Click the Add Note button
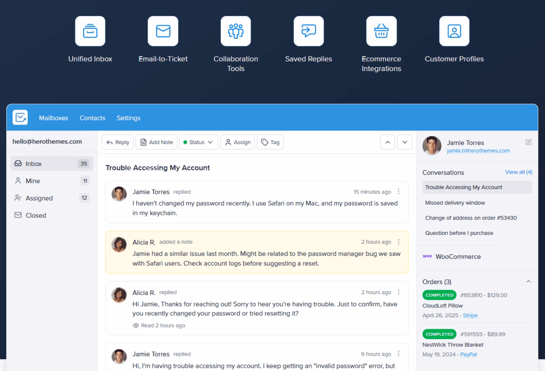The image size is (545, 371). tap(156, 142)
